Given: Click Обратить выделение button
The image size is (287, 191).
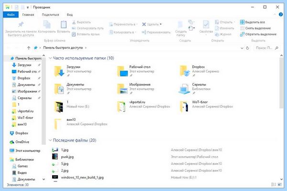Looking at the screenshot, I should [258, 34].
